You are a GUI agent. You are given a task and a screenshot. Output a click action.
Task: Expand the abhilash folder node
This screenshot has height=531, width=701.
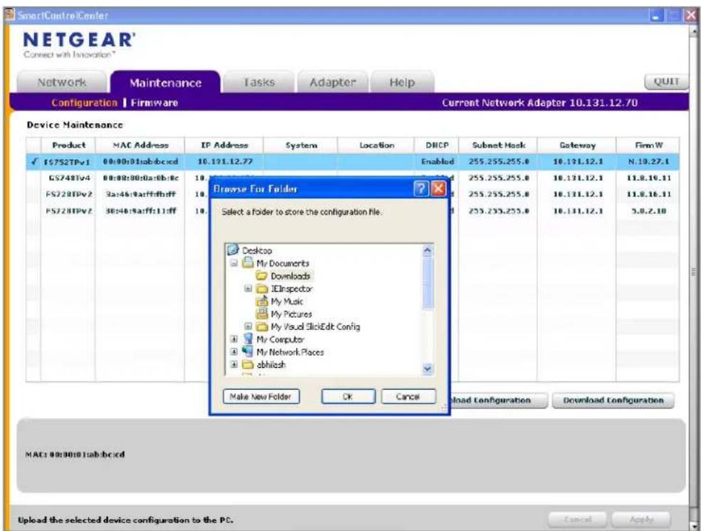point(234,365)
